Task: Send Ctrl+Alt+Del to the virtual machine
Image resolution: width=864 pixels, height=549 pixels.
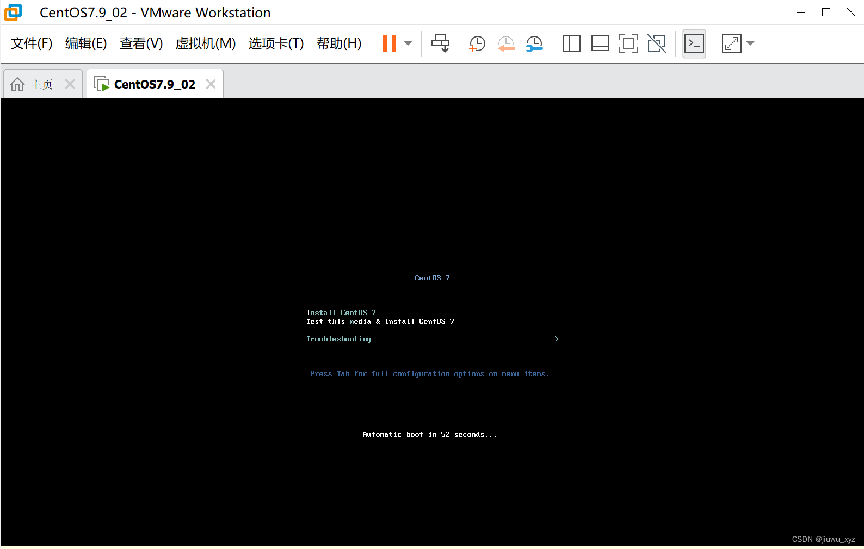Action: tap(440, 43)
